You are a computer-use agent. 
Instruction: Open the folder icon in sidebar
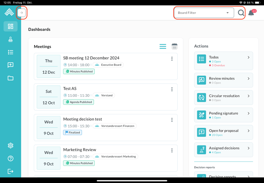tap(10, 78)
